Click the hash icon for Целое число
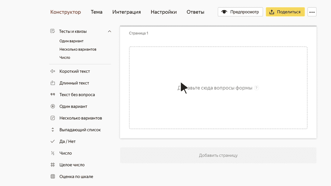This screenshot has height=186, width=331. (52, 165)
